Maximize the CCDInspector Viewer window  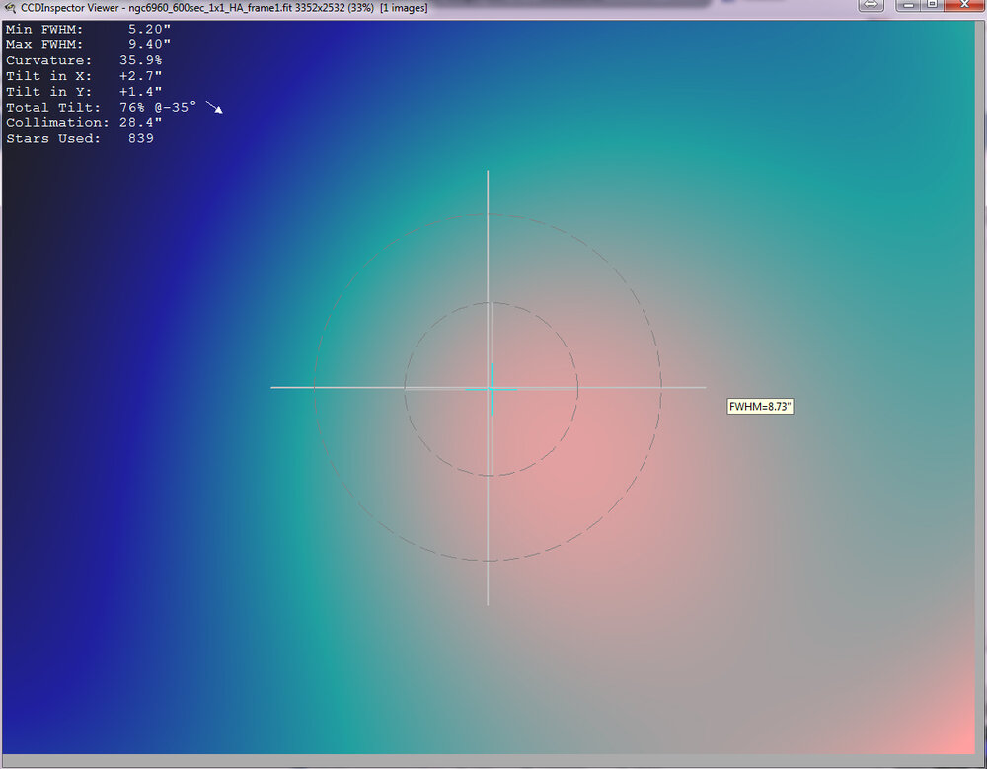pyautogui.click(x=934, y=5)
